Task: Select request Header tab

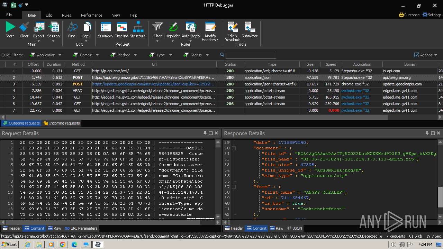Action: pos(12,228)
